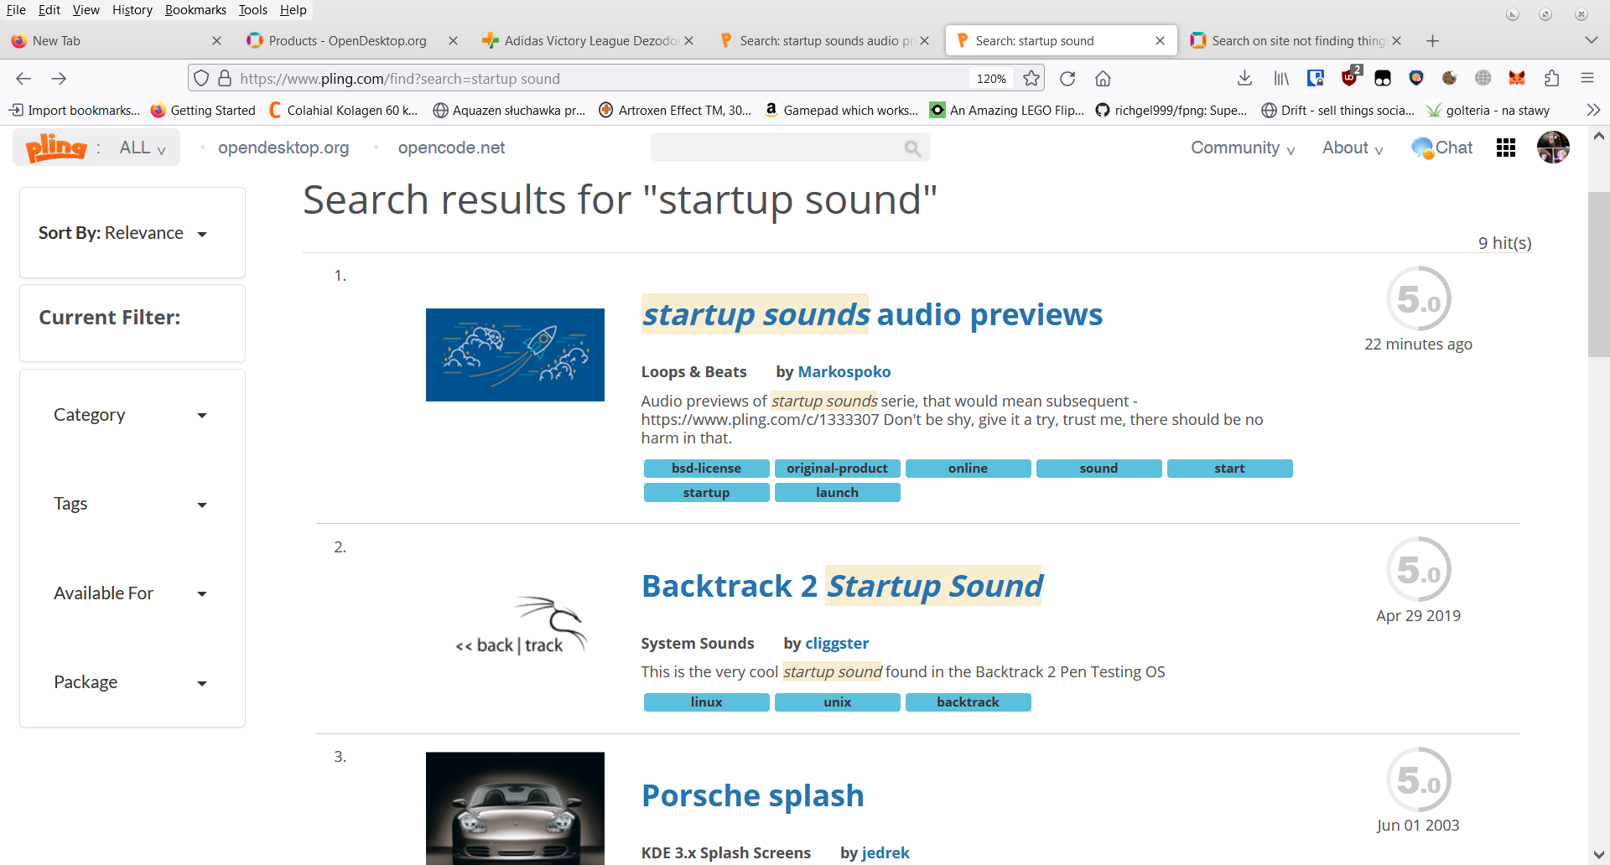The height and width of the screenshot is (865, 1610).
Task: Visit author Markospoko's profile
Action: (x=844, y=371)
